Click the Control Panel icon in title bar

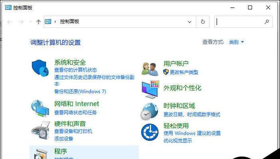pos(8,8)
